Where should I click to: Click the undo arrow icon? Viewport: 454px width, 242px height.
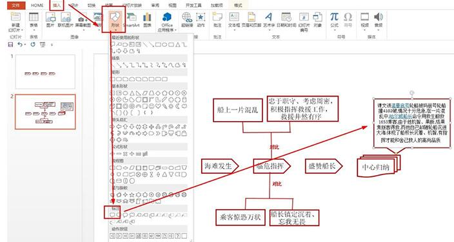tap(20, 44)
